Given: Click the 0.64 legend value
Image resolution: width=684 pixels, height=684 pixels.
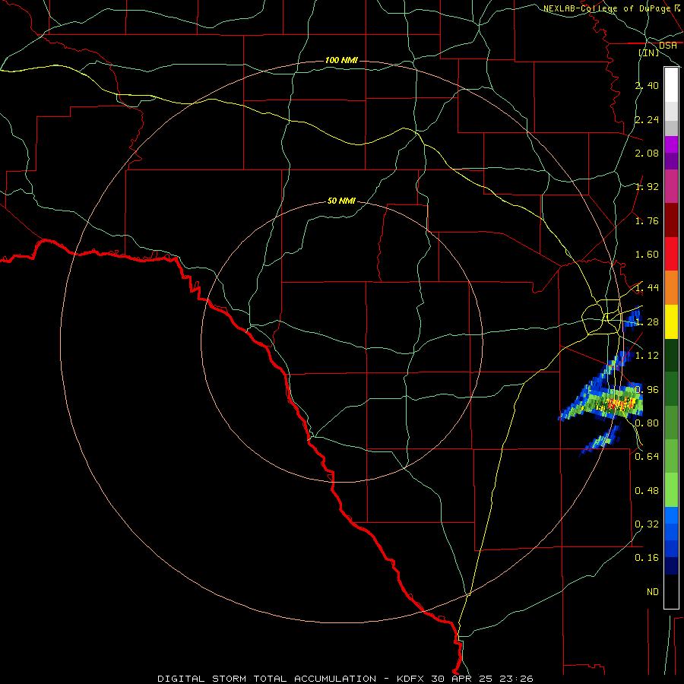Looking at the screenshot, I should coord(647,457).
